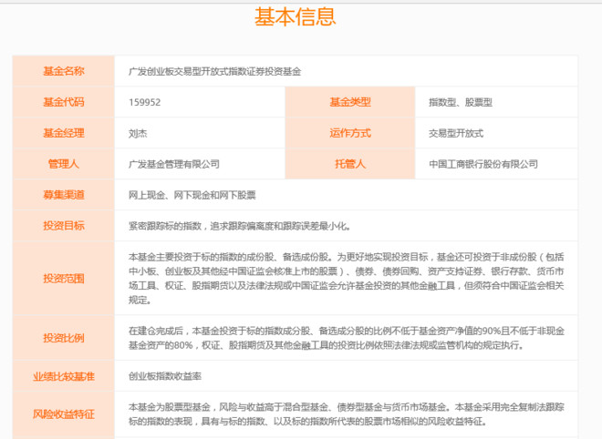Select the 业绩比较基准 label cell
Viewport: 602px width, 439px height.
pyautogui.click(x=63, y=376)
